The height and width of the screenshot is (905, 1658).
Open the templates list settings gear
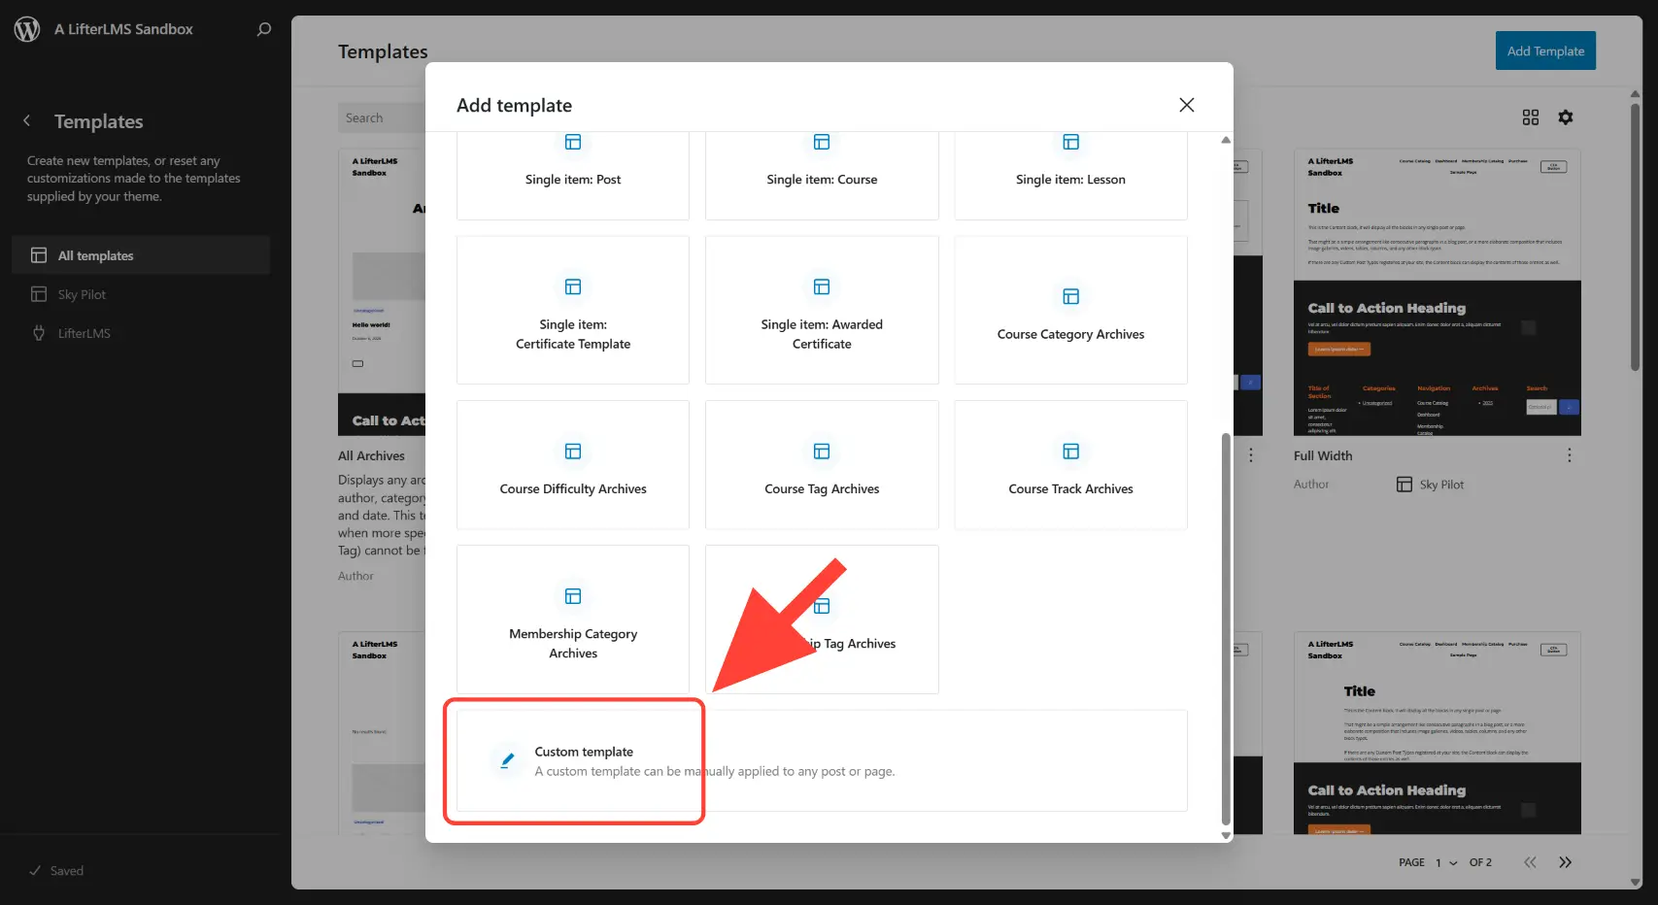1566,117
